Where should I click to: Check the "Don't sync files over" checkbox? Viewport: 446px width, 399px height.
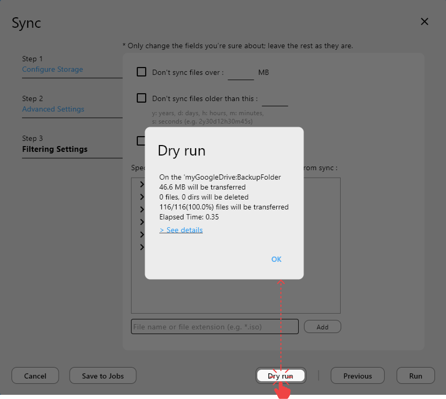(141, 72)
